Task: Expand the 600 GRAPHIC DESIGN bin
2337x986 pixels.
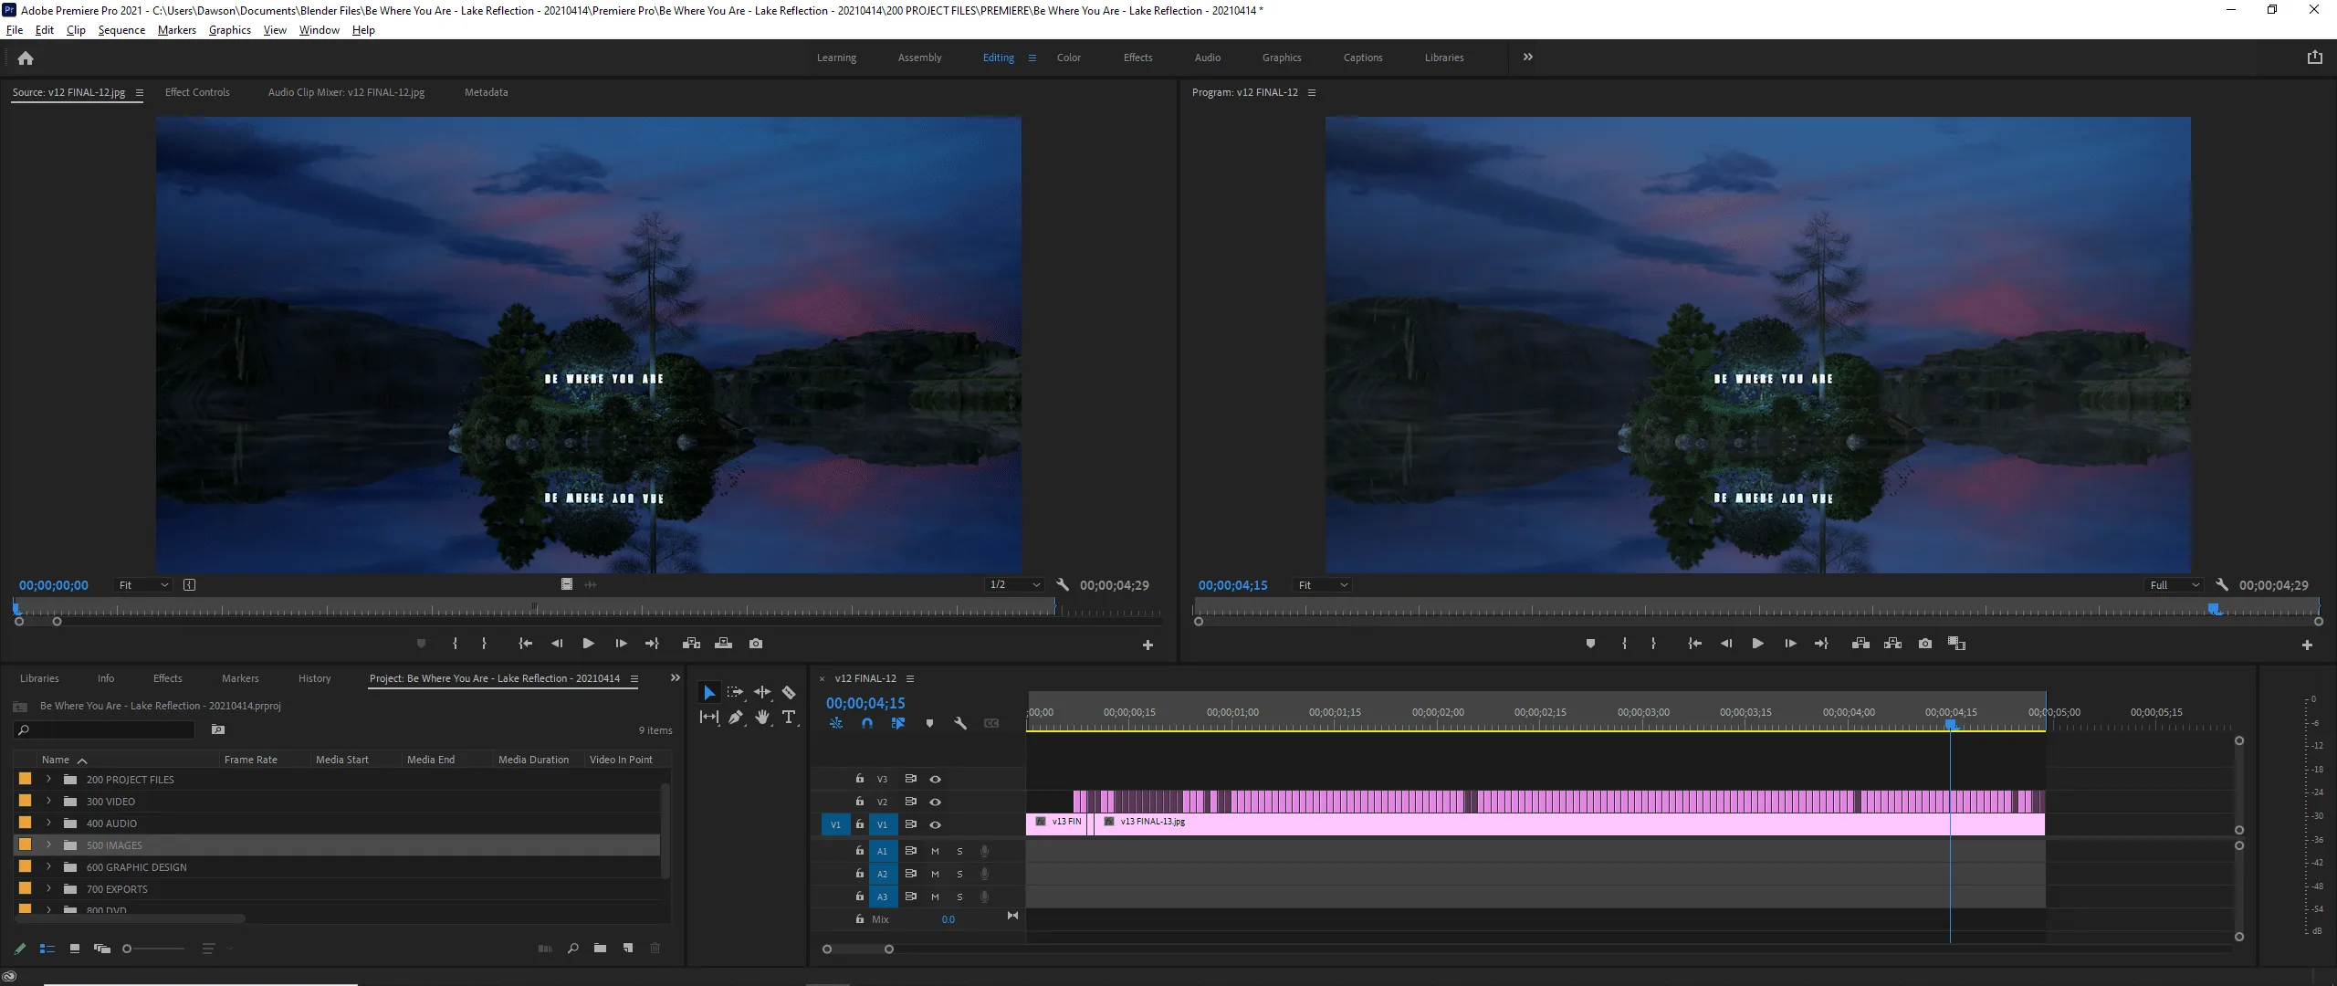Action: tap(48, 866)
